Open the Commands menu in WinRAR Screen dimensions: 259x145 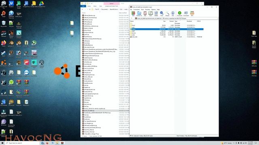pyautogui.click(x=136, y=10)
